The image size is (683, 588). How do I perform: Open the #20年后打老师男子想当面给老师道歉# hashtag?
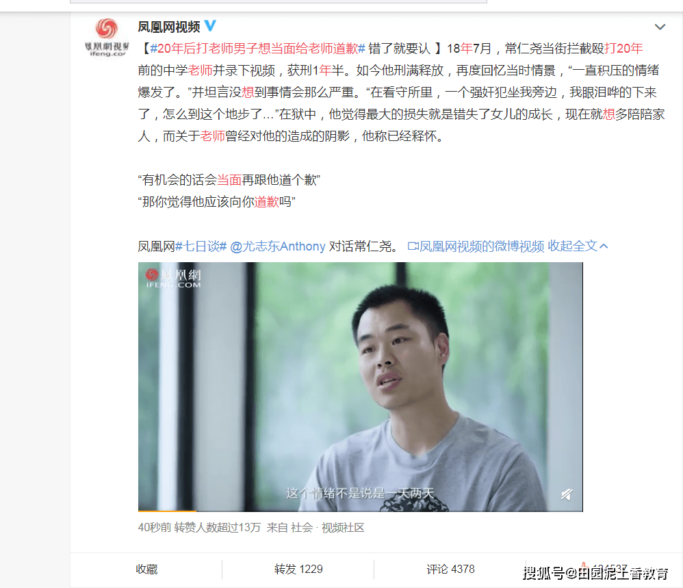pyautogui.click(x=257, y=49)
